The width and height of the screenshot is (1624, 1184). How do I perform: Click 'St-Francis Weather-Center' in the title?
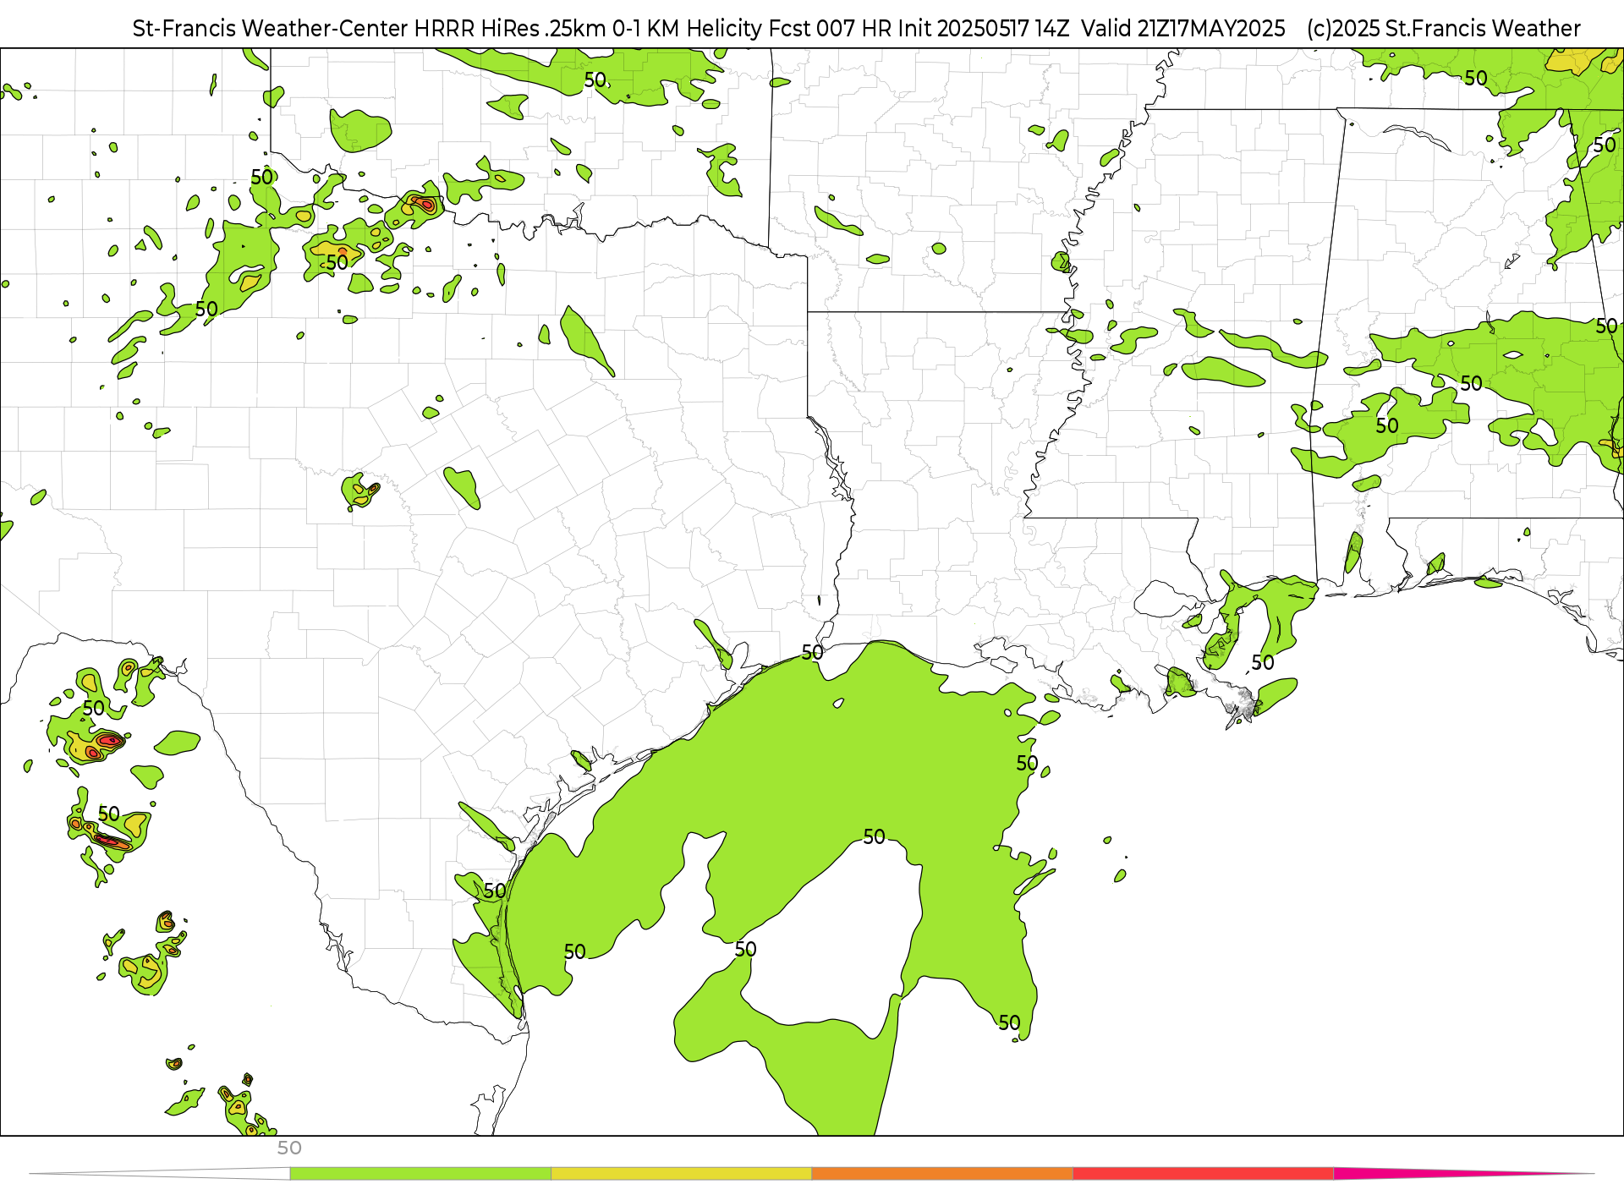click(x=271, y=29)
